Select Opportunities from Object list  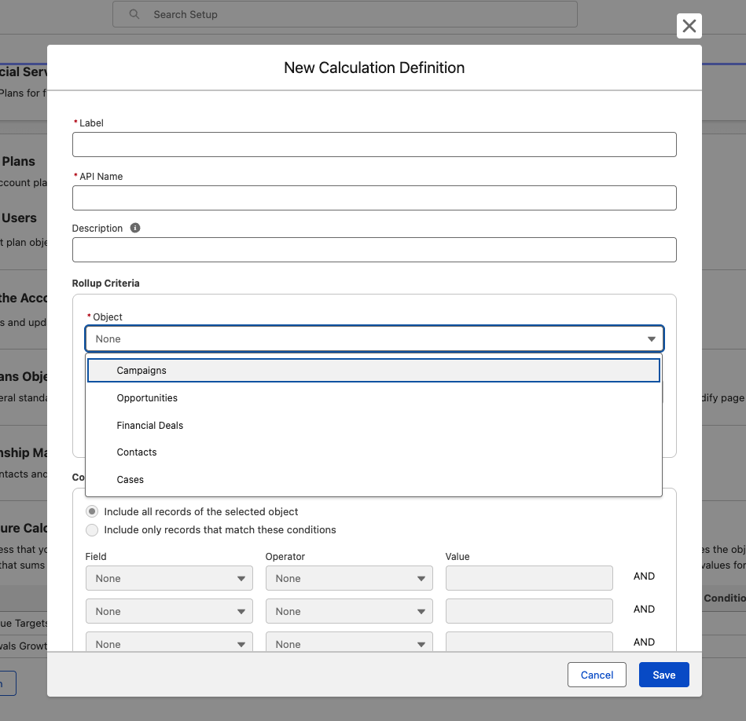click(x=373, y=398)
